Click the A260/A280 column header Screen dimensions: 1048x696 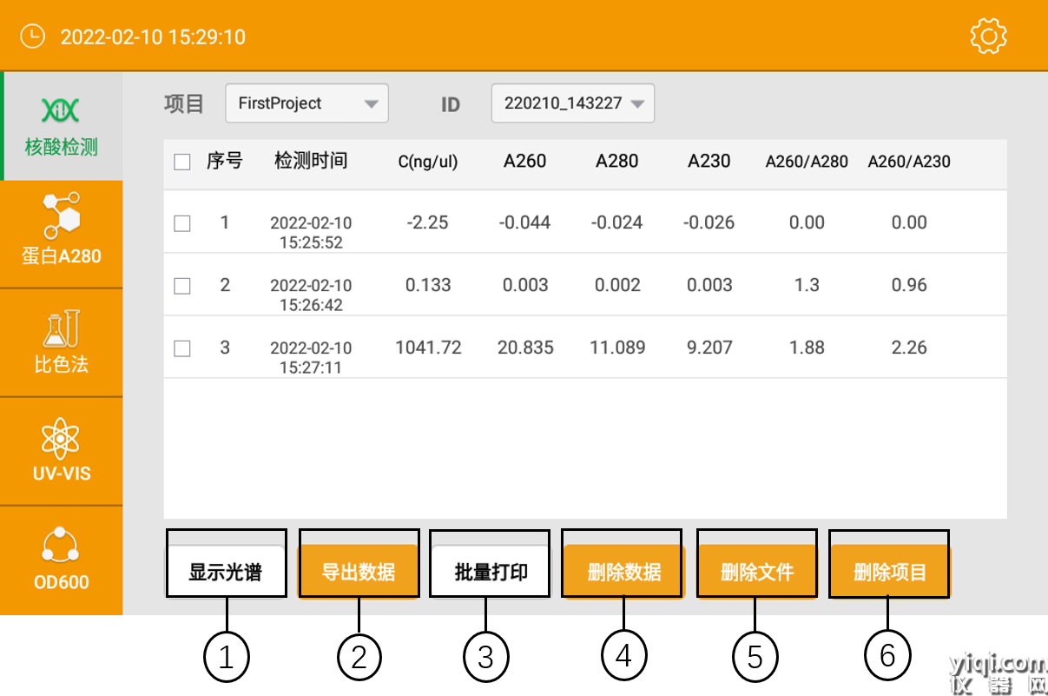[x=807, y=162]
